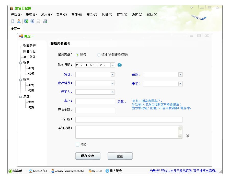The height and width of the screenshot is (179, 230).
Task: Open the 窗口(W) menu
Action: 122,15
